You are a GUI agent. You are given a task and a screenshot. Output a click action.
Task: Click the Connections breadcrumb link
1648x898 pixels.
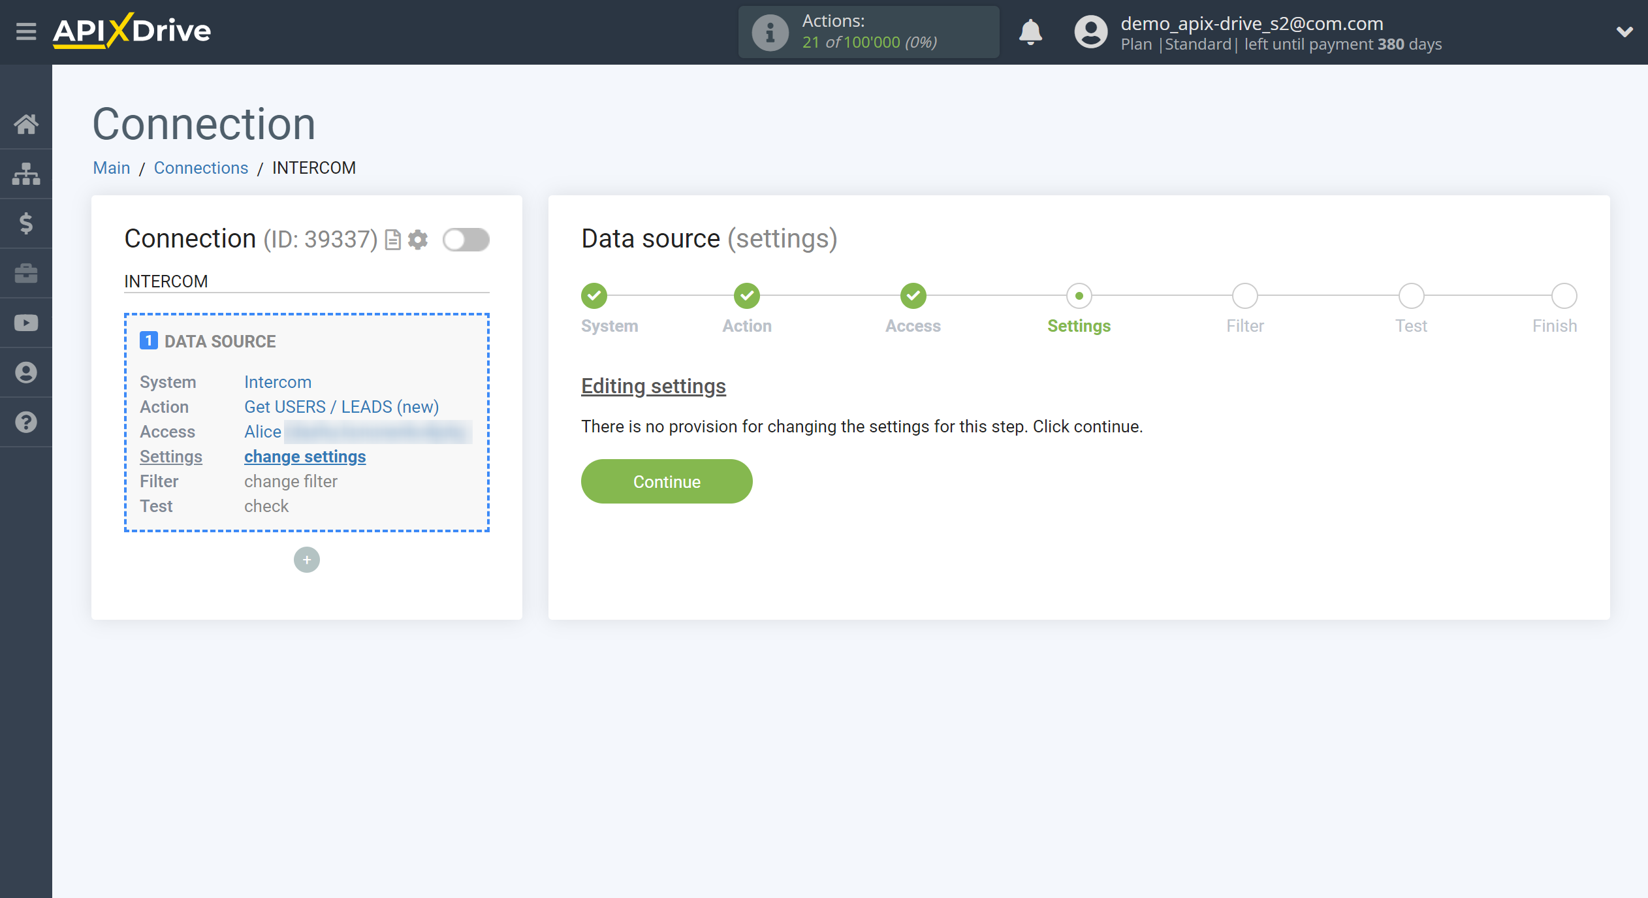199,168
